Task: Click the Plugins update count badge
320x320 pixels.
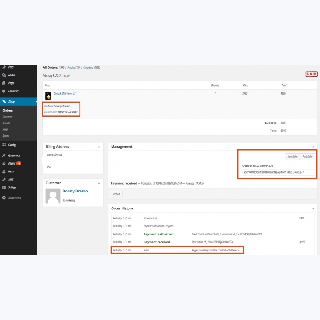Action: click(x=19, y=164)
